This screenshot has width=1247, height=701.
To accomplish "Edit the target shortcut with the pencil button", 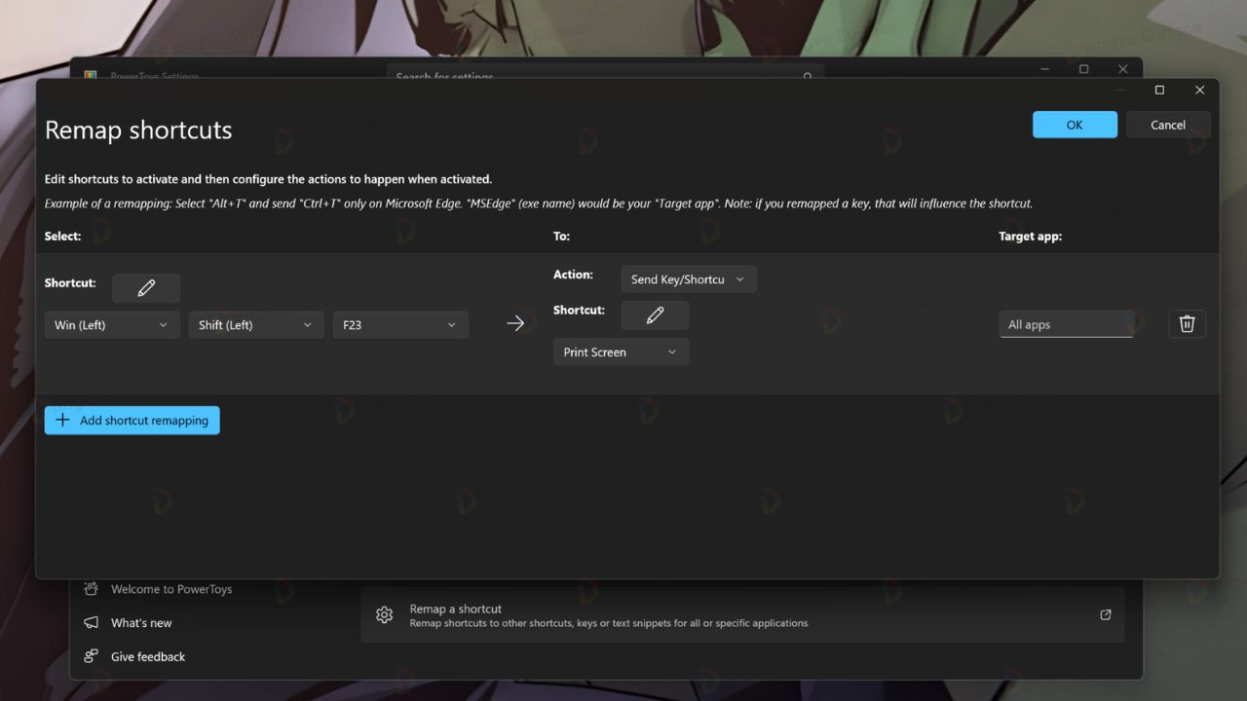I will 655,315.
